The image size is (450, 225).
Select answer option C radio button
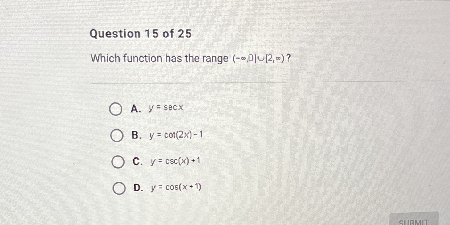tap(118, 161)
